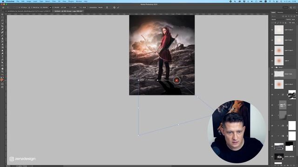Select the Move tool
The height and width of the screenshot is (167, 298).
tap(2, 14)
